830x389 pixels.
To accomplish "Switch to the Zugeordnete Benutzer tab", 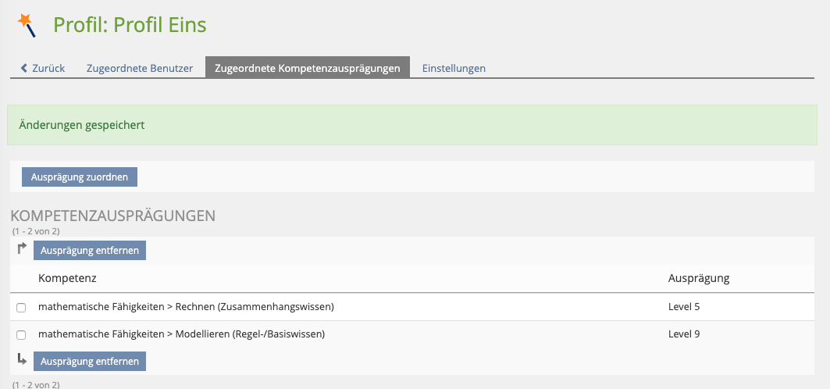I will 139,68.
